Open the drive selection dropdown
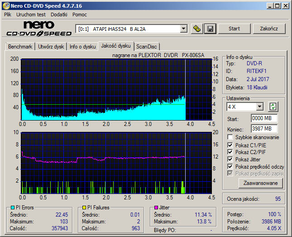Viewport: 292px width, 237px height. pos(184,29)
